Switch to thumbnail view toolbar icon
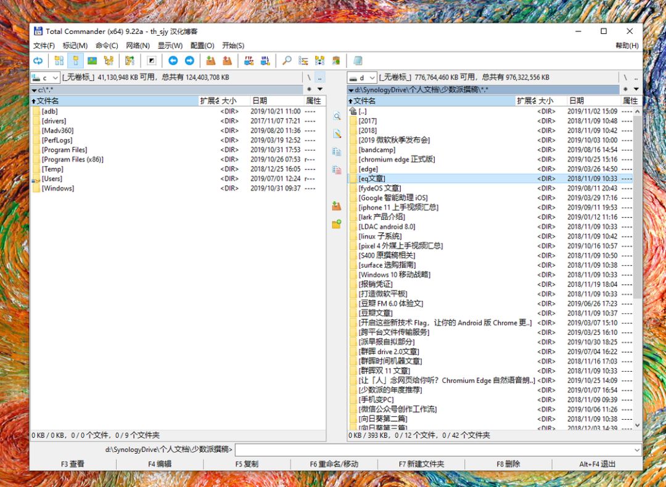The width and height of the screenshot is (666, 487). click(x=92, y=60)
